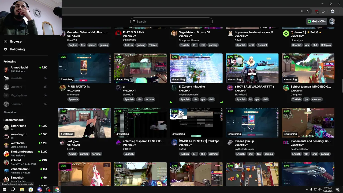Bookmark this page with the star icon
Image resolution: width=343 pixels, height=193 pixels.
pos(308,11)
